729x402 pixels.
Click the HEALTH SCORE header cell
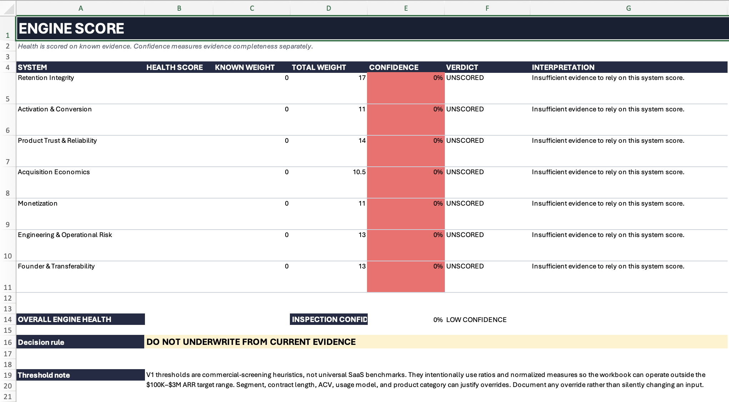click(179, 67)
